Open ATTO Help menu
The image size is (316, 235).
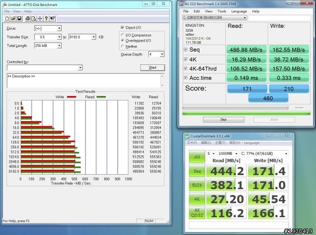click(28, 11)
